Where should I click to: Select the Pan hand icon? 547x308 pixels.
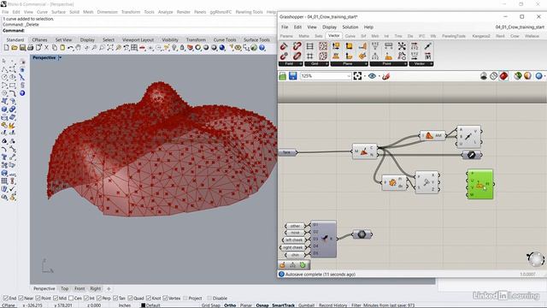(x=78, y=48)
